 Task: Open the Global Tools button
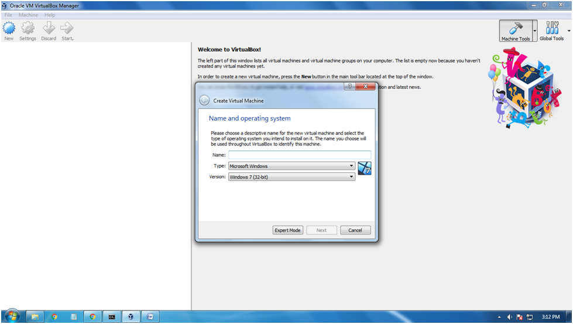point(551,30)
